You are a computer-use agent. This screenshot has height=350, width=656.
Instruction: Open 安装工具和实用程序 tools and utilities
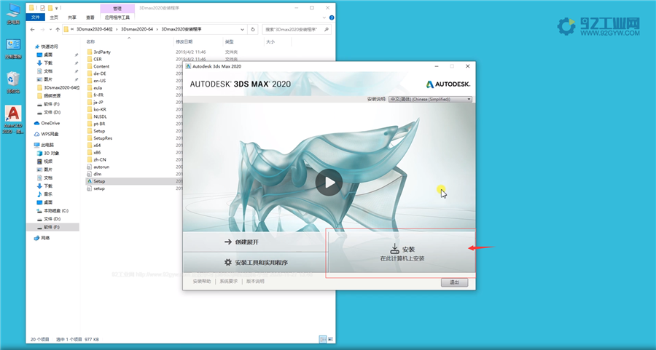click(x=256, y=262)
